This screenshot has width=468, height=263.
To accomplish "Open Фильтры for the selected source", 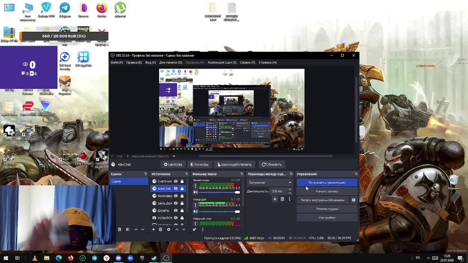I will [x=200, y=164].
